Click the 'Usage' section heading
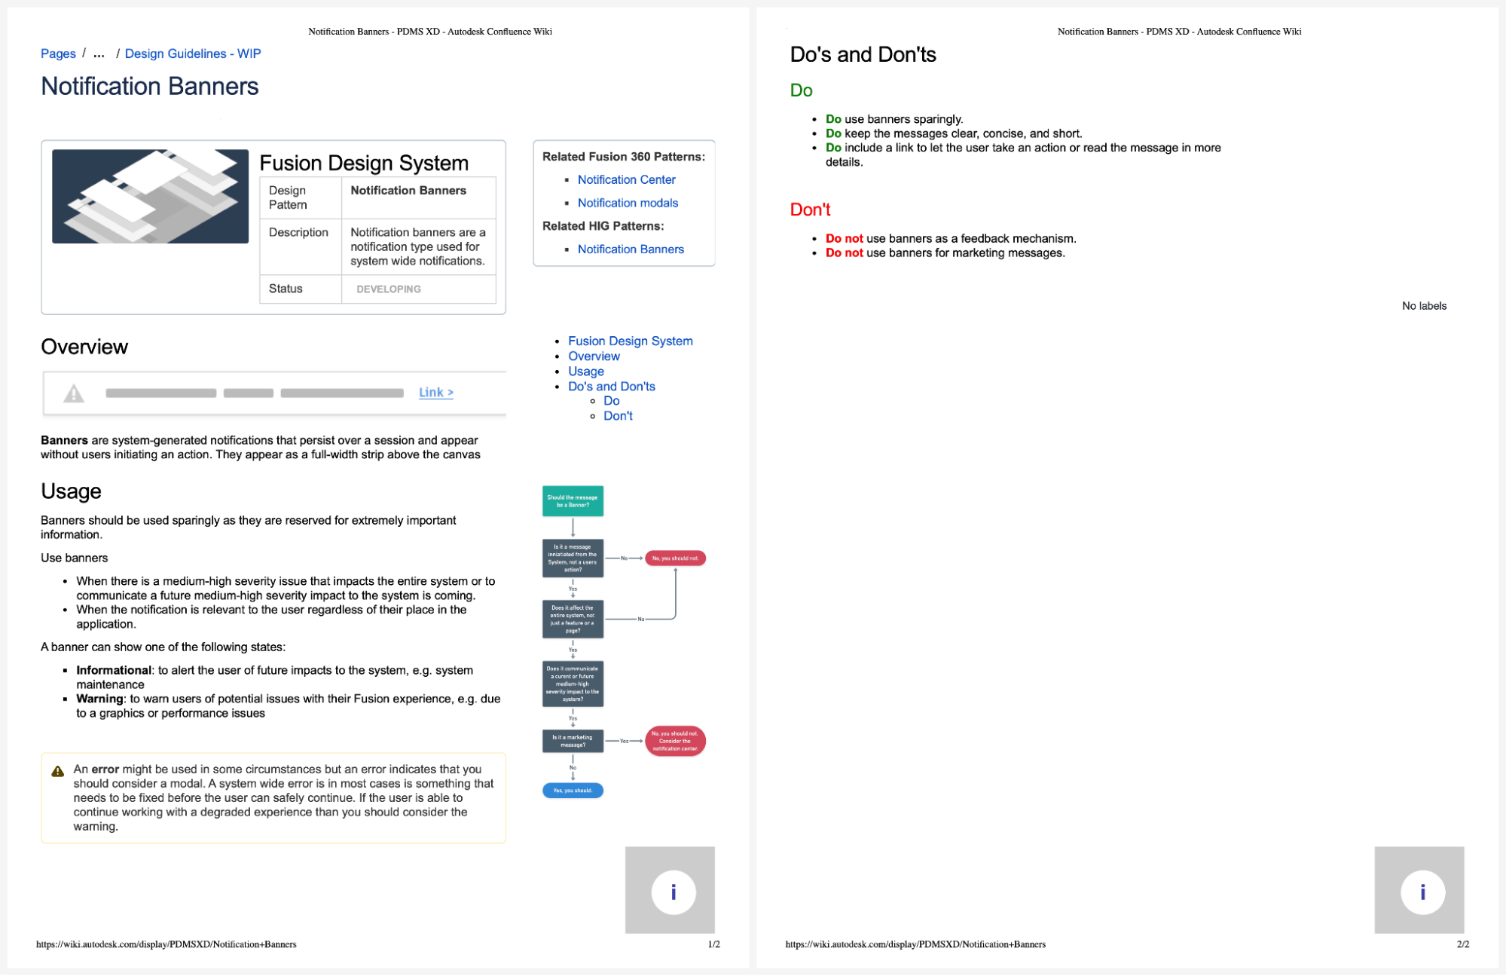 point(71,491)
